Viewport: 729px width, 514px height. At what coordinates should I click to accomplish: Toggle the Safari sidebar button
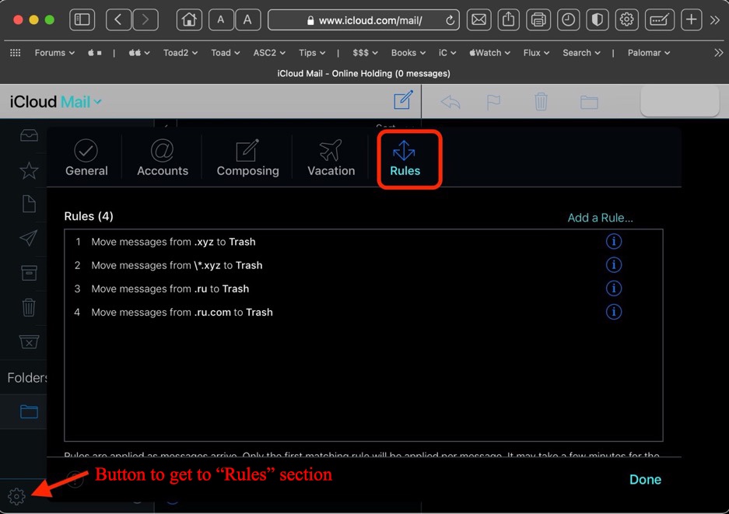point(82,19)
